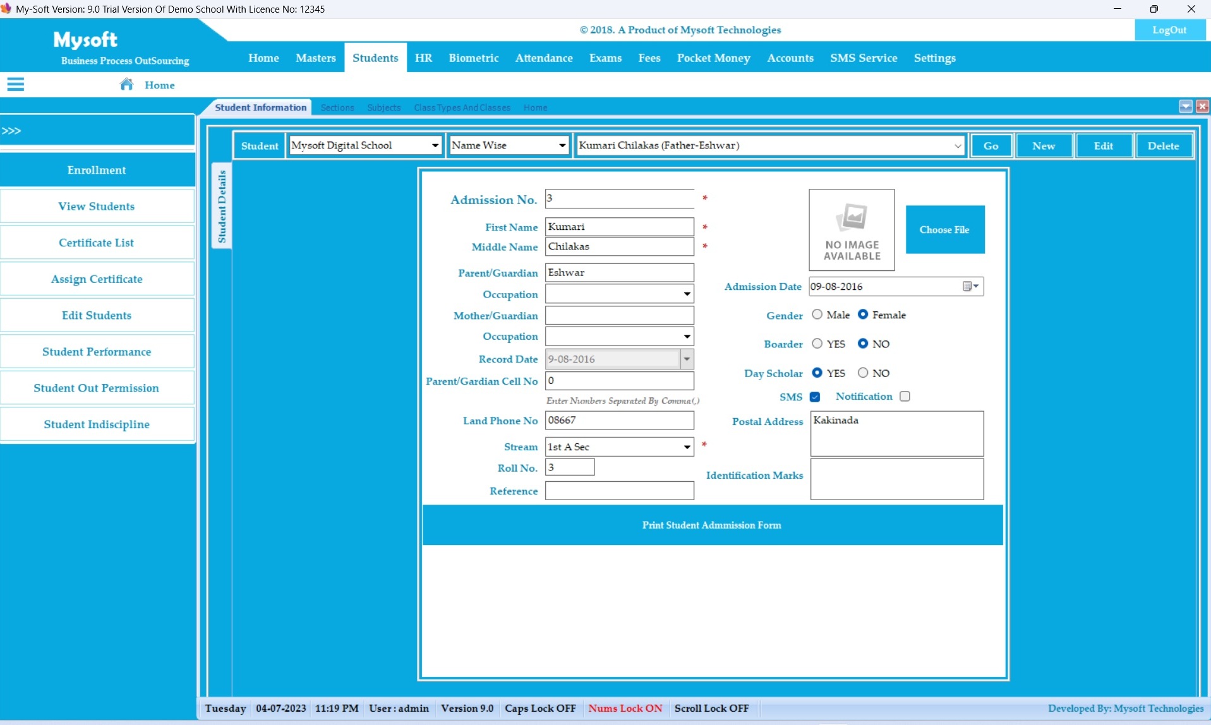This screenshot has height=725, width=1211.
Task: Click the Home house icon
Action: pyautogui.click(x=127, y=85)
